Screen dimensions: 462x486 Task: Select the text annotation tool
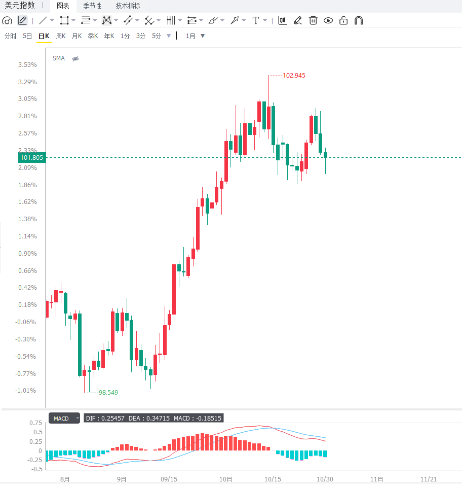[256, 21]
